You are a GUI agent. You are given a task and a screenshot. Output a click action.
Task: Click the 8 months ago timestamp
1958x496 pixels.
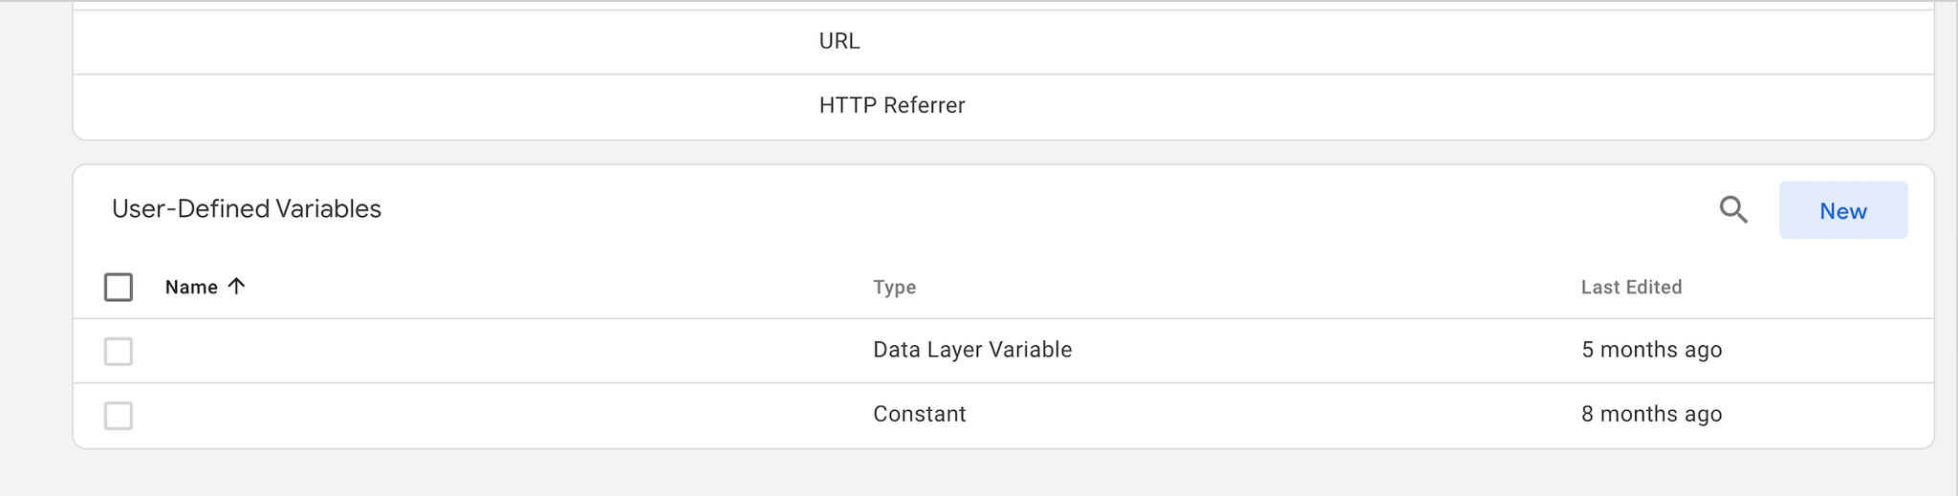(1651, 414)
